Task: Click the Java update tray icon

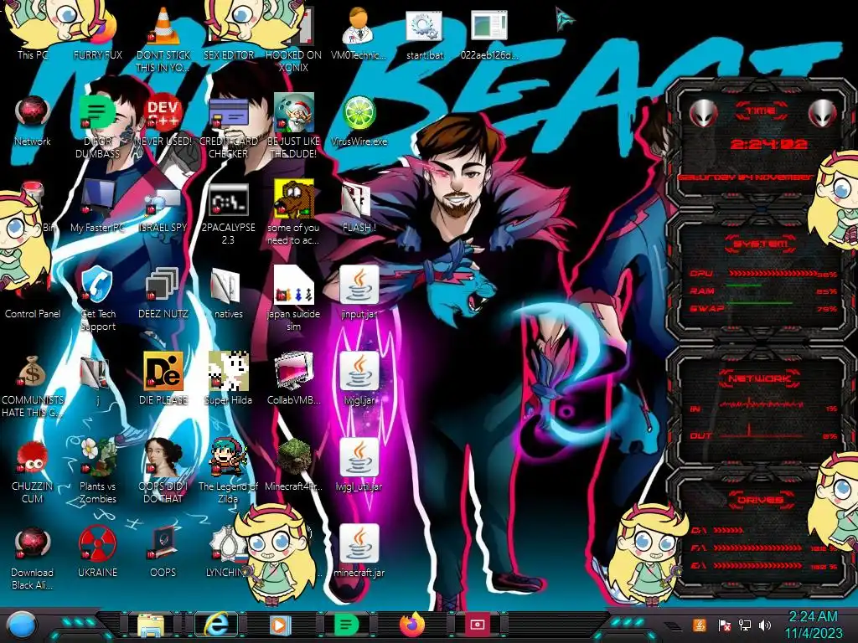Action: pos(700,625)
